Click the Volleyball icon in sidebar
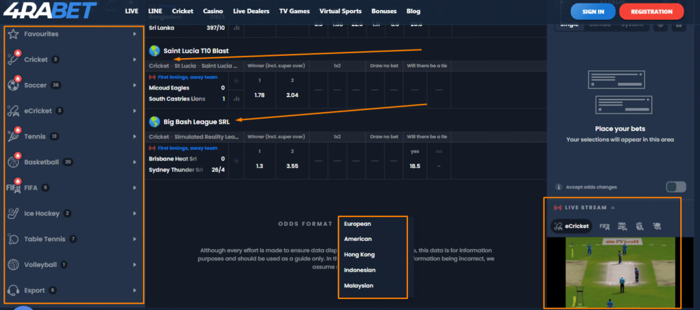 (x=13, y=264)
